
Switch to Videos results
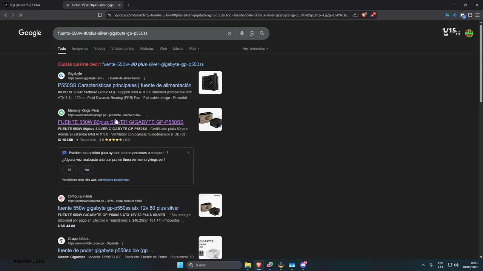coord(100,49)
